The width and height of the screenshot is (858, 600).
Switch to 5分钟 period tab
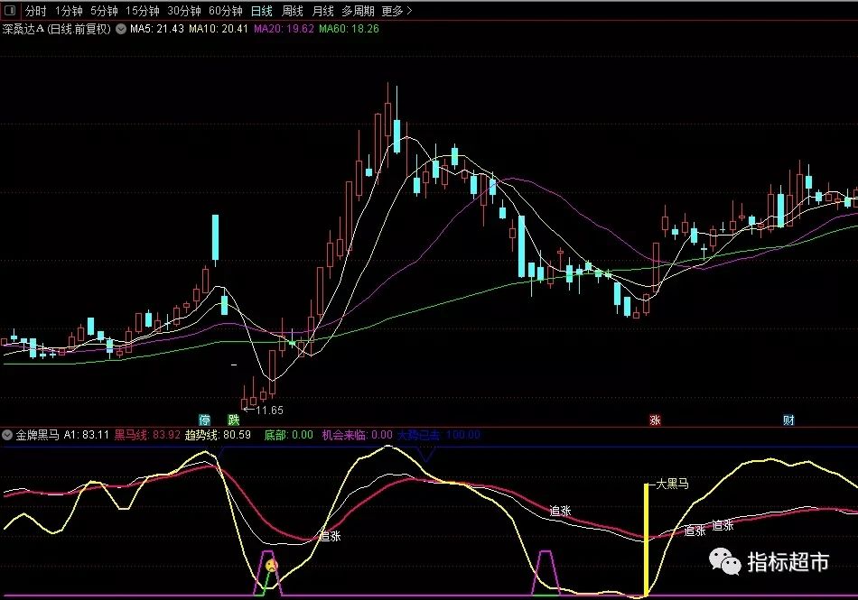pos(104,11)
